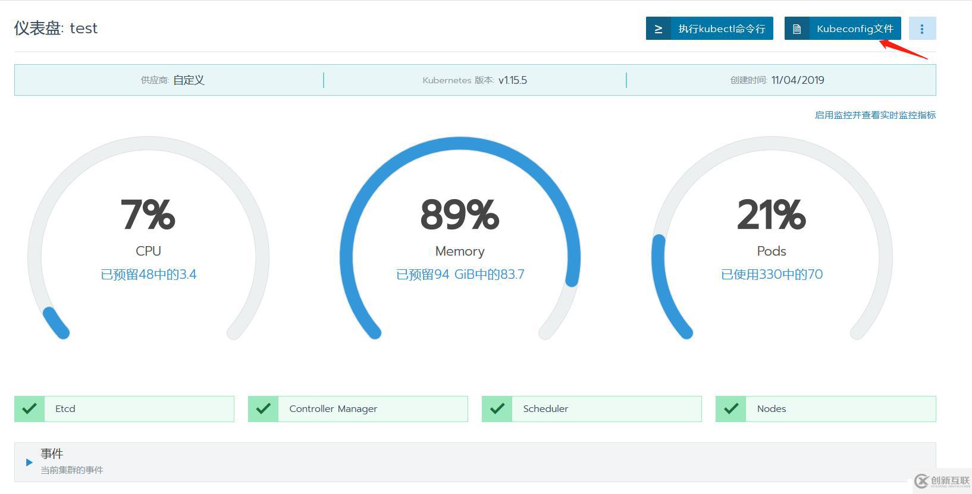Open 启用监控并查看实时监控指标 link

(875, 115)
